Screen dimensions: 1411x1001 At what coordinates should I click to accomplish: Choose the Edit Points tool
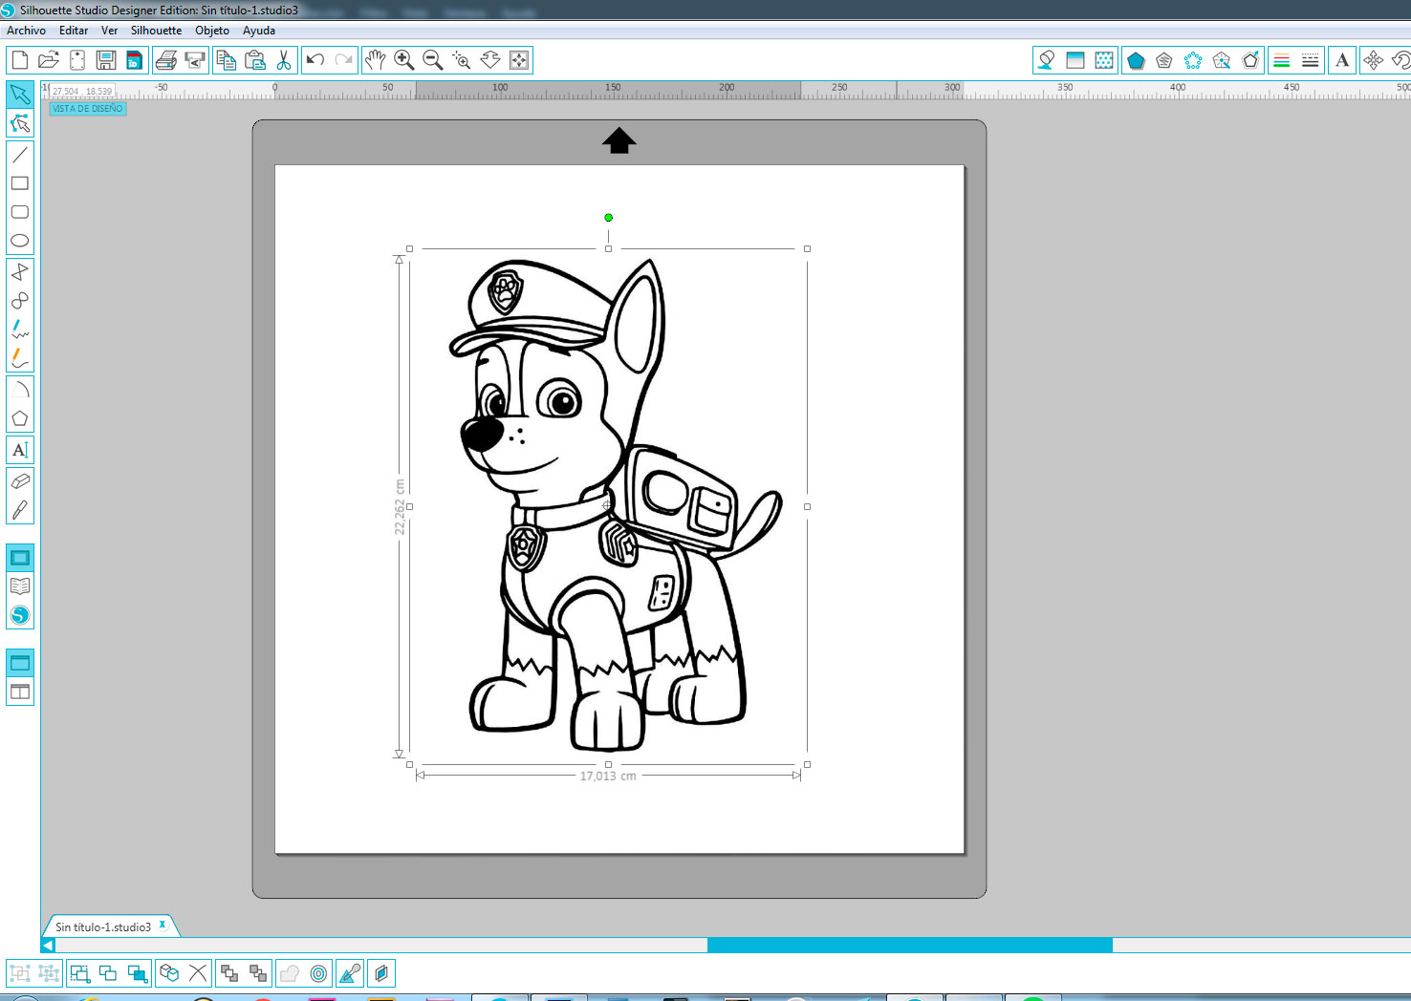(20, 123)
